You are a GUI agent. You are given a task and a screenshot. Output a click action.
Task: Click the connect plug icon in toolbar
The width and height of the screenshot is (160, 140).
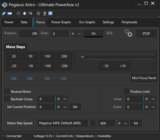(x=4, y=13)
